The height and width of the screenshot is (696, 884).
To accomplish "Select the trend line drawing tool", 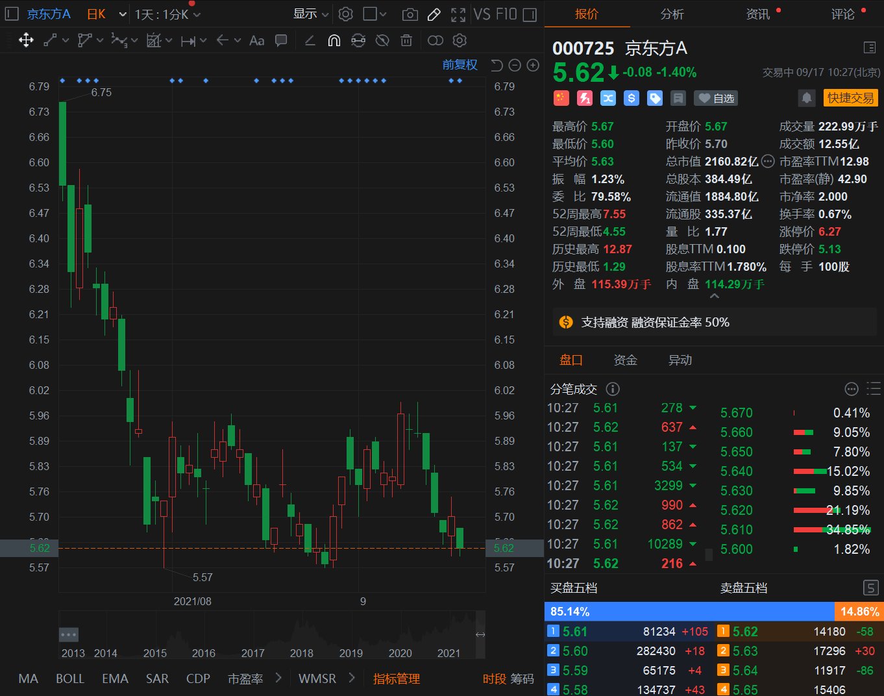I will point(50,40).
